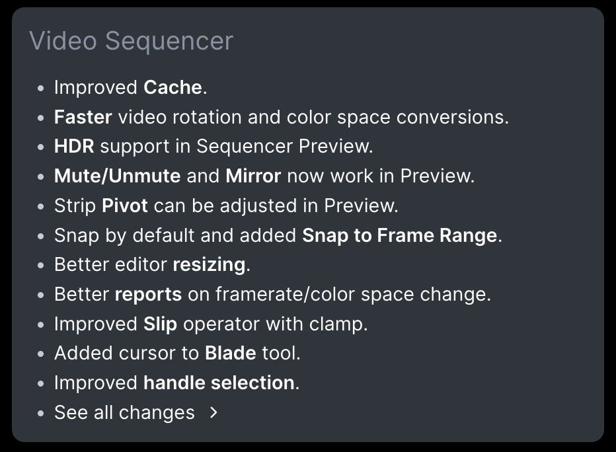Click the bold word Pivot

pyautogui.click(x=125, y=206)
